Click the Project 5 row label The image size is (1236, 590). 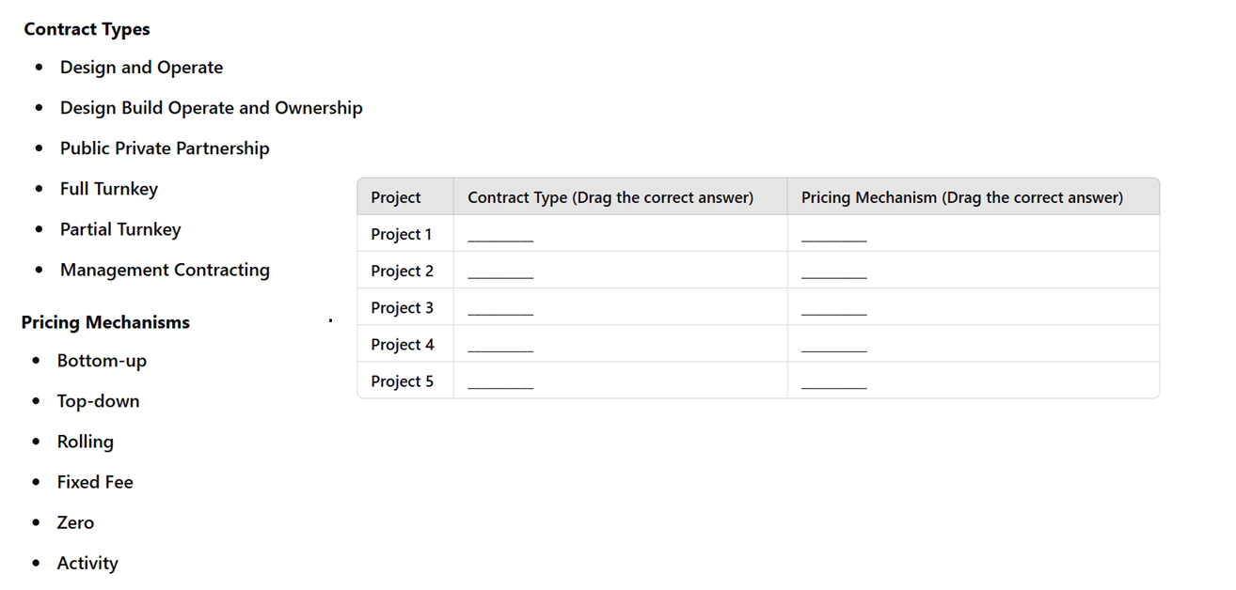pyautogui.click(x=403, y=381)
